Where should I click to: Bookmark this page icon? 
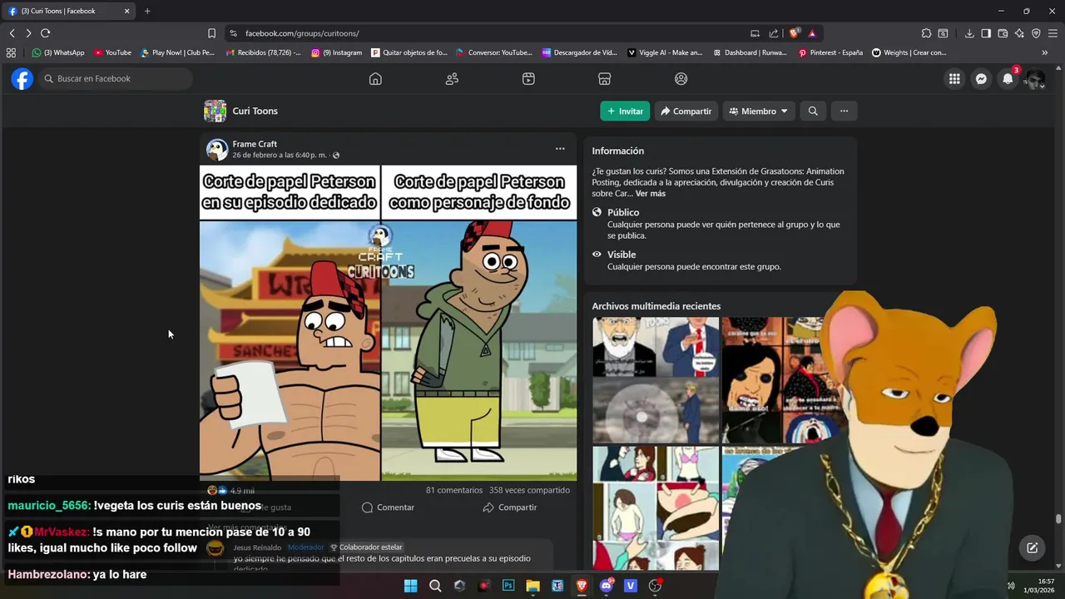pos(211,33)
